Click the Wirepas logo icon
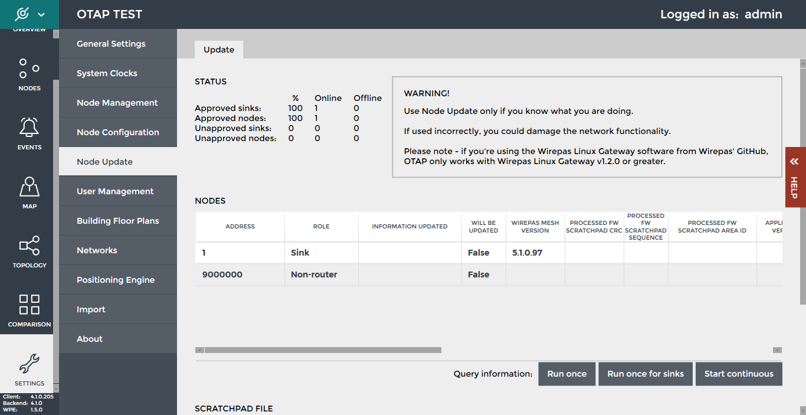The image size is (806, 415). point(22,14)
